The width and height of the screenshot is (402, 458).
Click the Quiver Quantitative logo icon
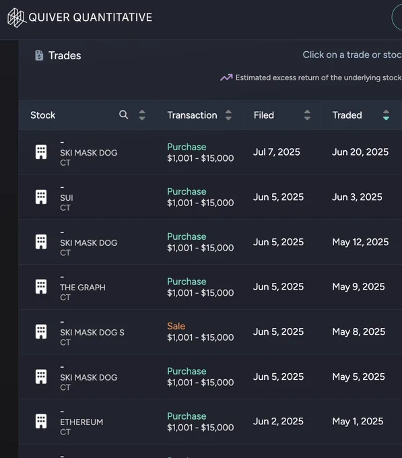pyautogui.click(x=17, y=18)
